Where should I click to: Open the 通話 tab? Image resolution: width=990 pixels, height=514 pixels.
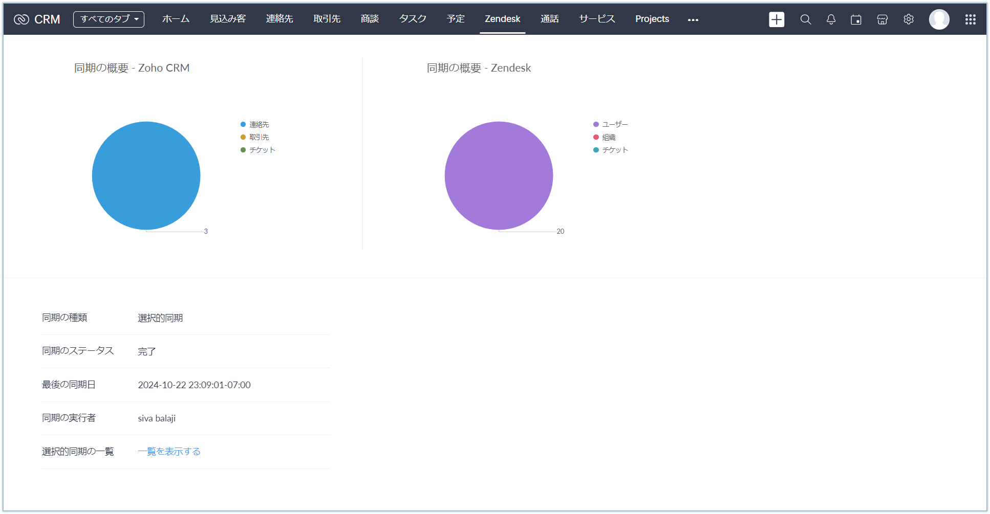click(x=550, y=19)
